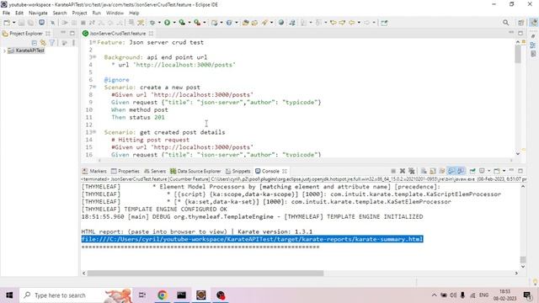
Task: Click the karate-summary.html report link
Action: 252,239
